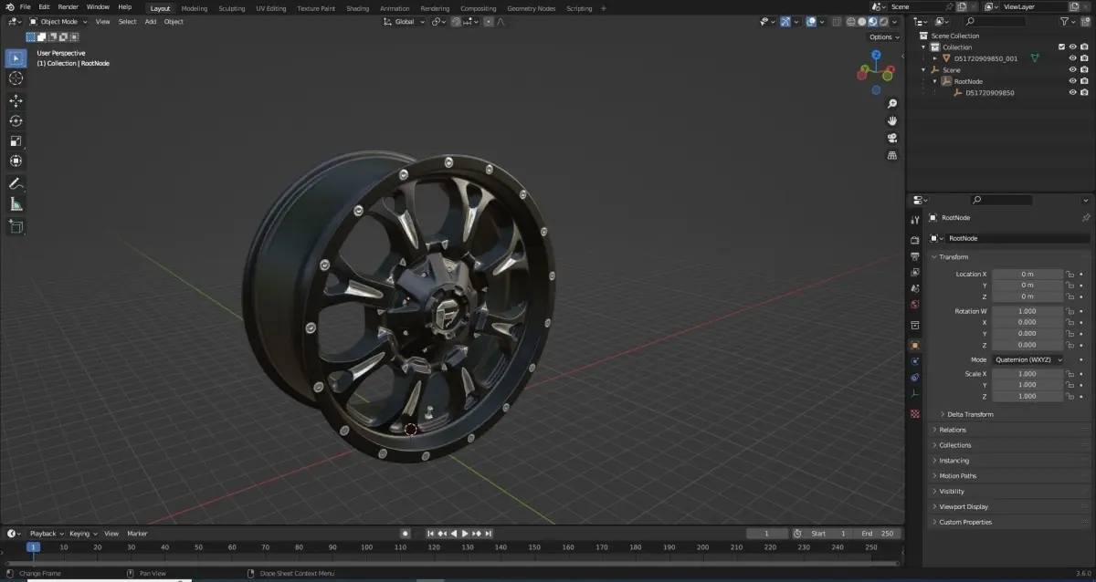Viewport: 1096px width, 582px height.
Task: Hide D51720909850_001 in viewport
Action: coord(1073,58)
